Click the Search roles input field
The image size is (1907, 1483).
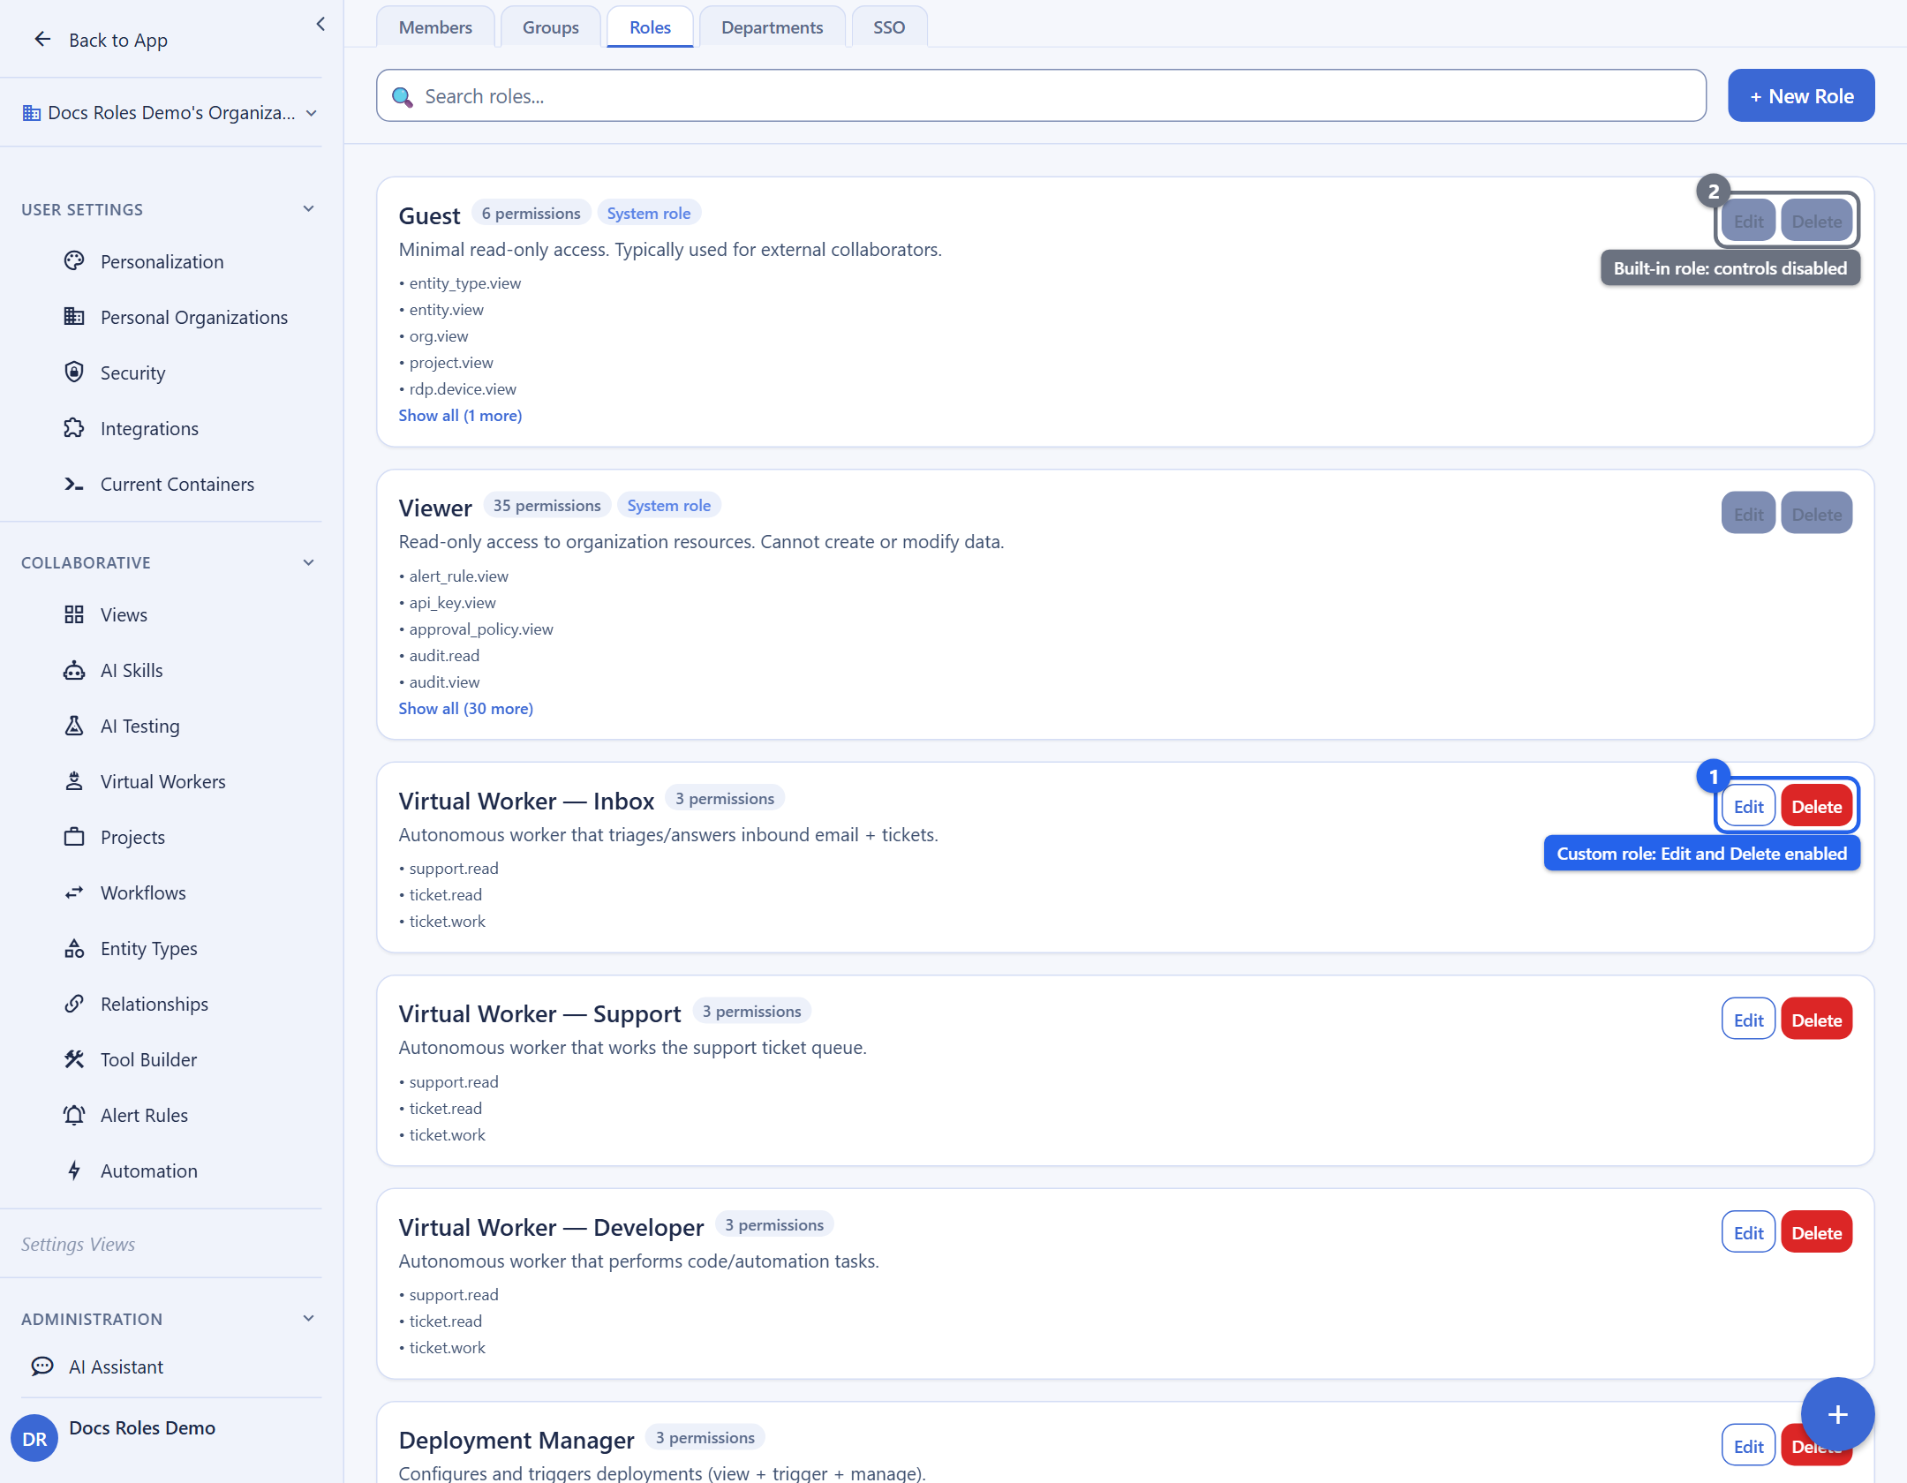[x=1041, y=96]
